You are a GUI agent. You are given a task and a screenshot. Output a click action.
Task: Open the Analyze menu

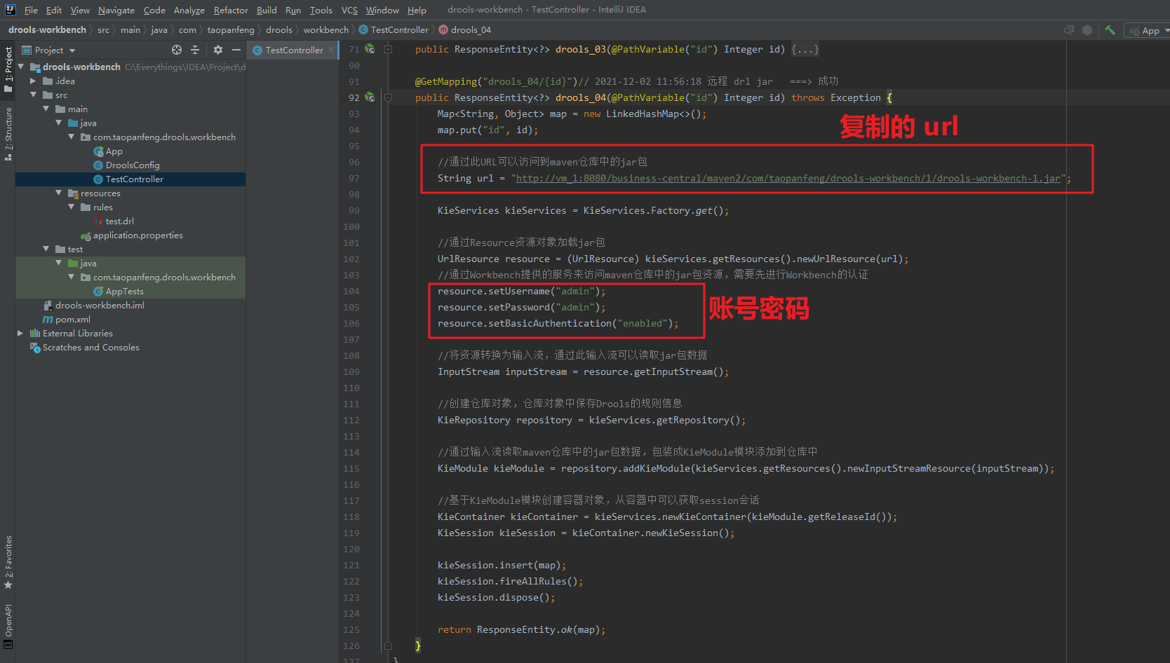(x=189, y=10)
